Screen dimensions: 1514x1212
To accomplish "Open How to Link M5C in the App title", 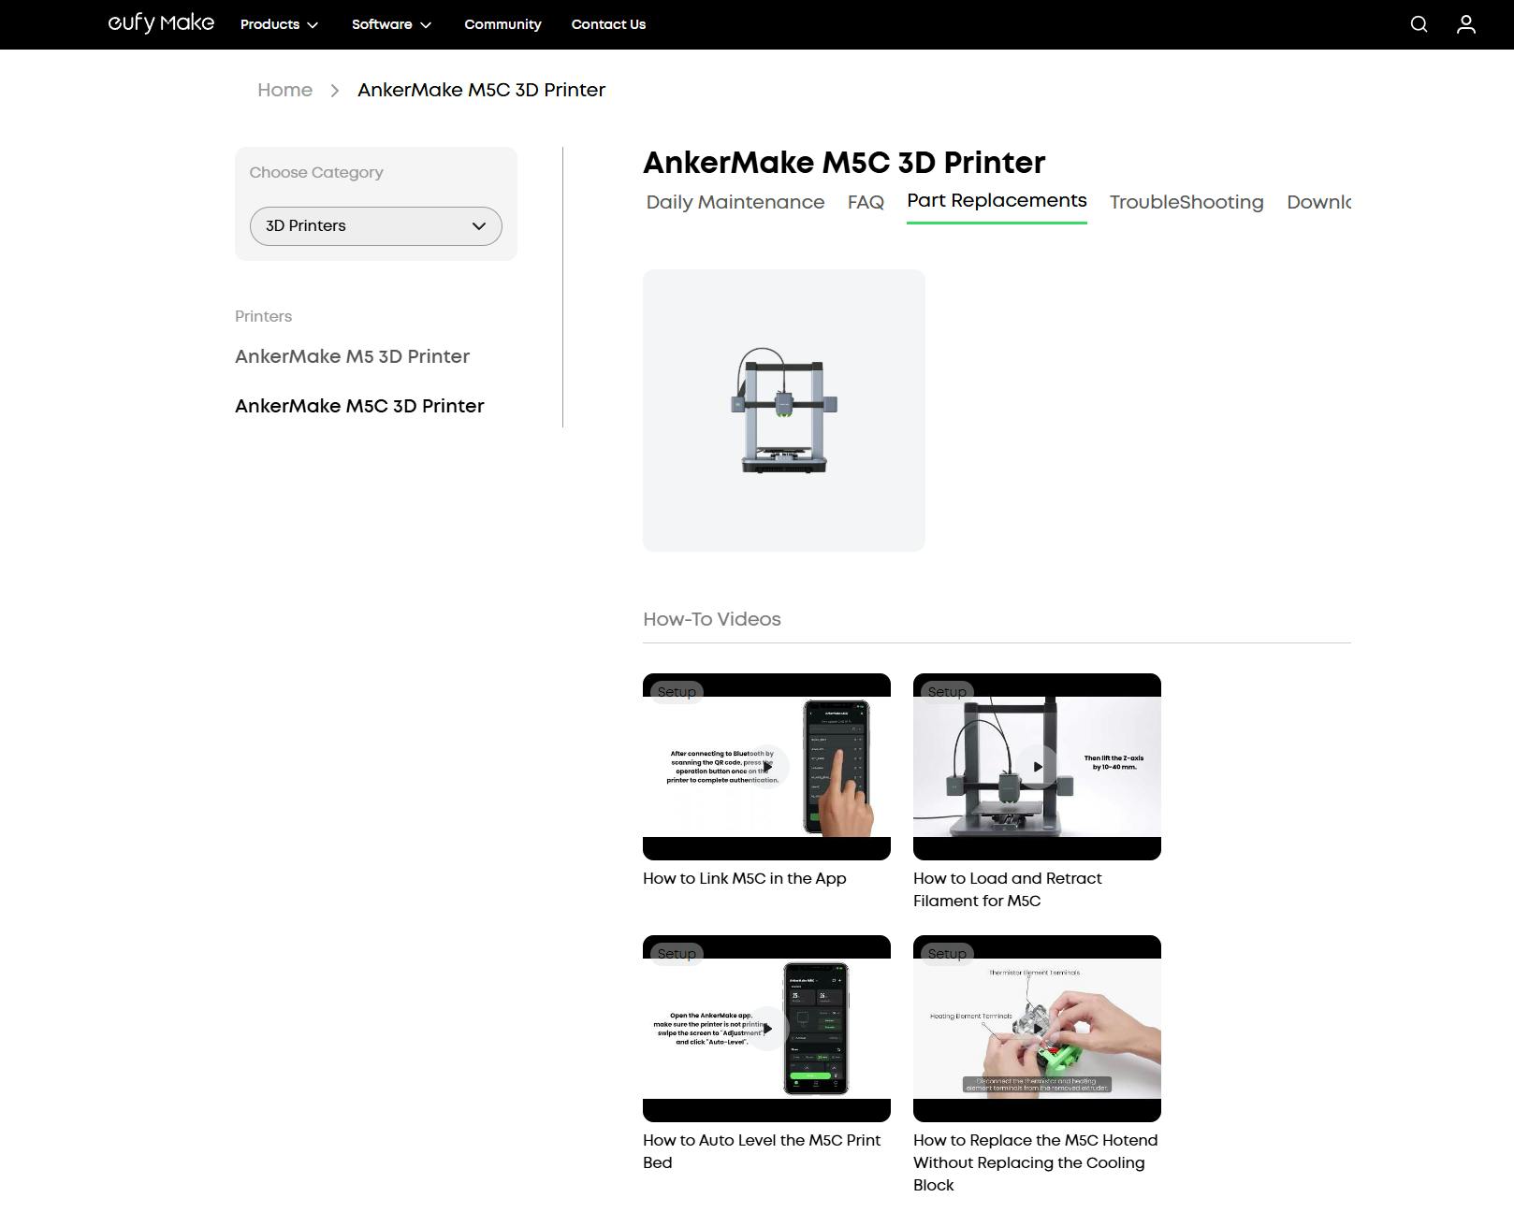I will [x=745, y=878].
